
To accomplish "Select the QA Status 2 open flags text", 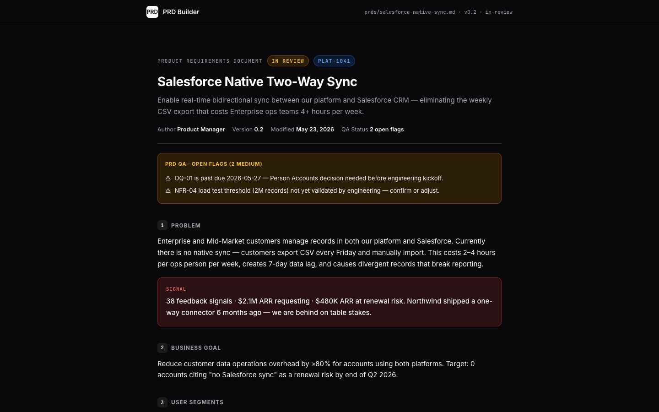I will [x=373, y=130].
